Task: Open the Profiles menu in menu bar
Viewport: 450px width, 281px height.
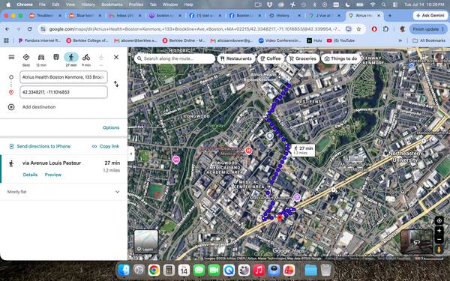Action: (136, 4)
